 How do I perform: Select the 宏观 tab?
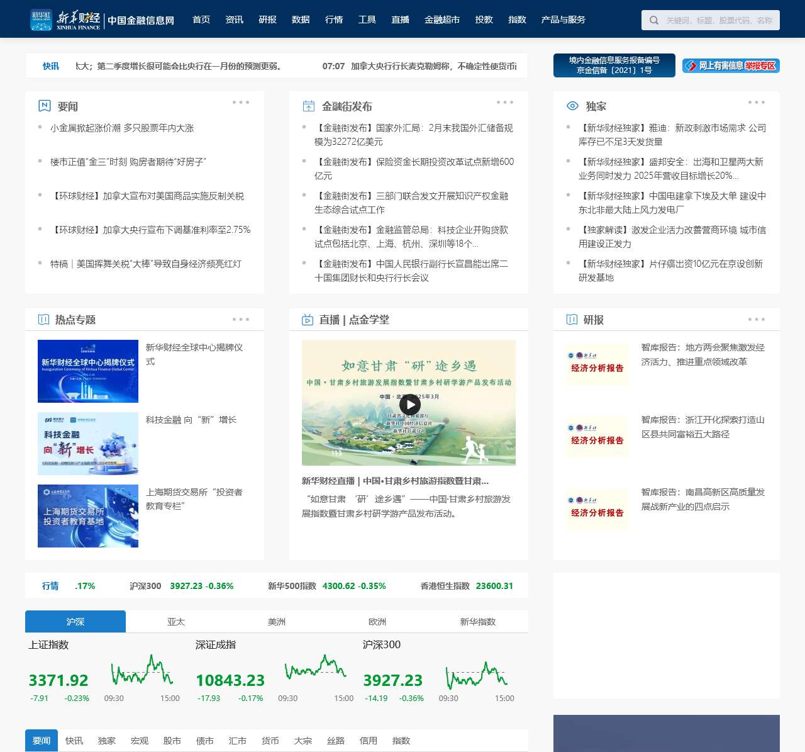click(140, 741)
